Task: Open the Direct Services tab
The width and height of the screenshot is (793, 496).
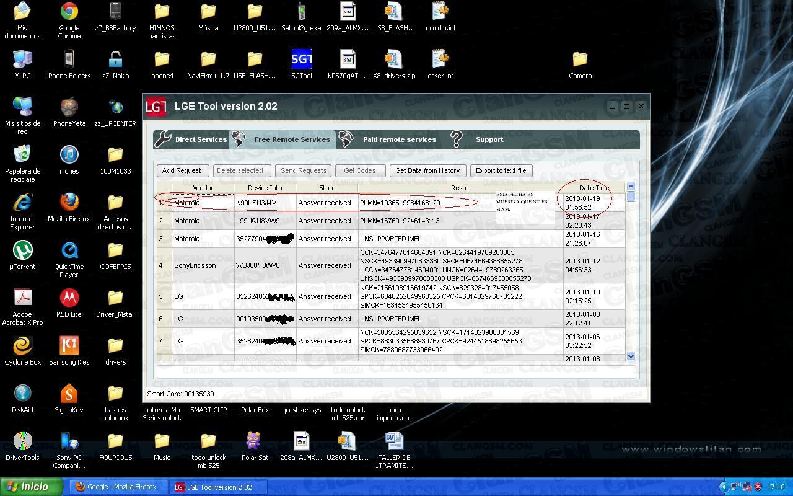Action: [191, 139]
